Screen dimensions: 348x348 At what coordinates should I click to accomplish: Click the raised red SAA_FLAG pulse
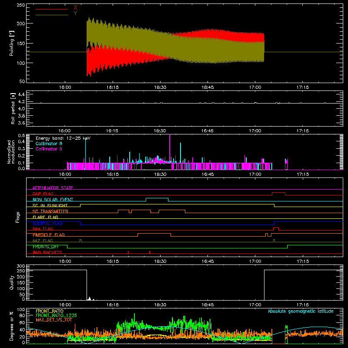point(276,228)
